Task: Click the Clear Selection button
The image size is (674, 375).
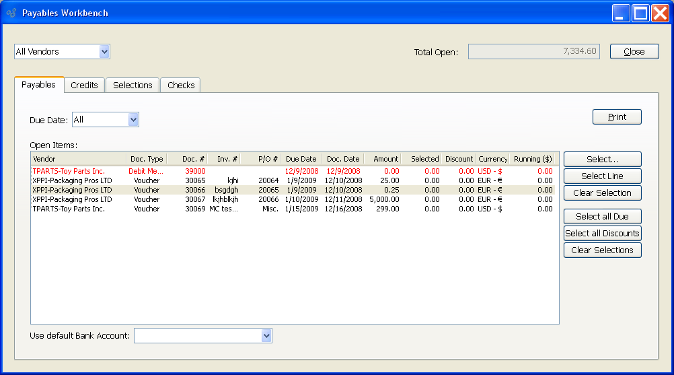Action: [602, 193]
